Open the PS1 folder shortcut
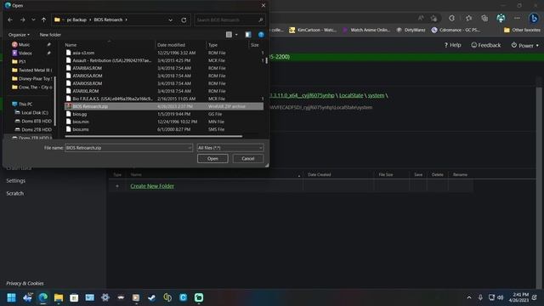 point(22,62)
